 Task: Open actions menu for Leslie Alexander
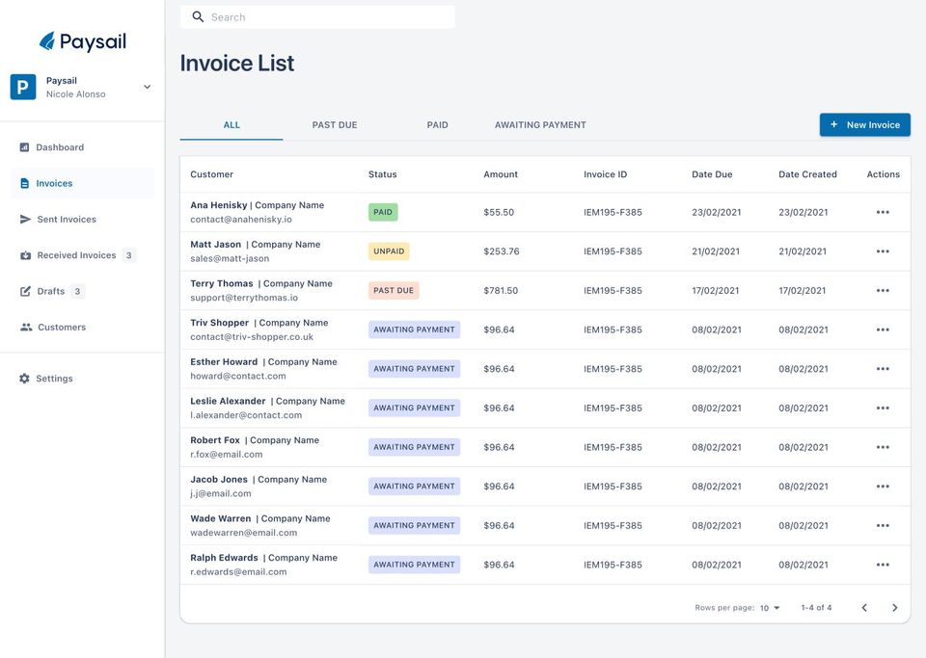tap(883, 408)
